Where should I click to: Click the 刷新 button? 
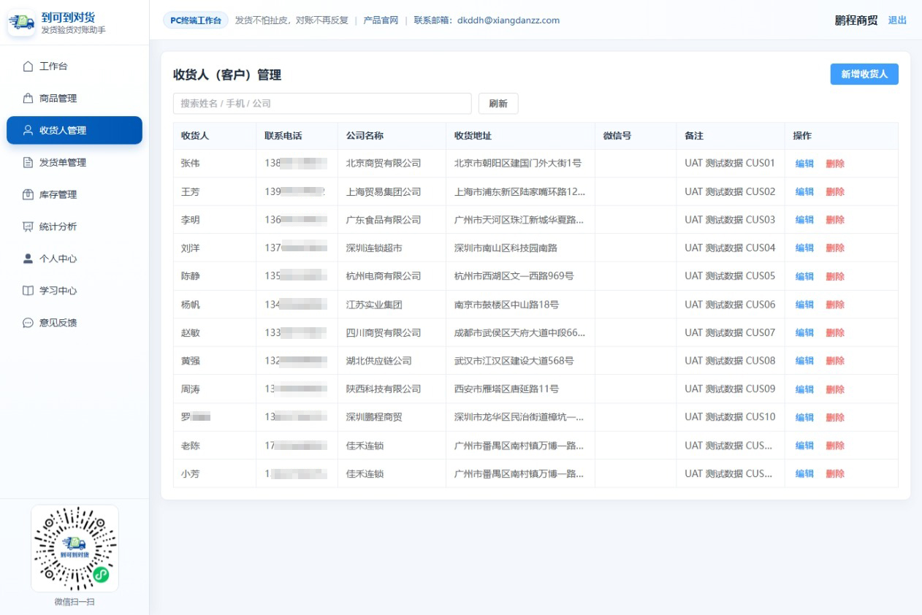[498, 104]
